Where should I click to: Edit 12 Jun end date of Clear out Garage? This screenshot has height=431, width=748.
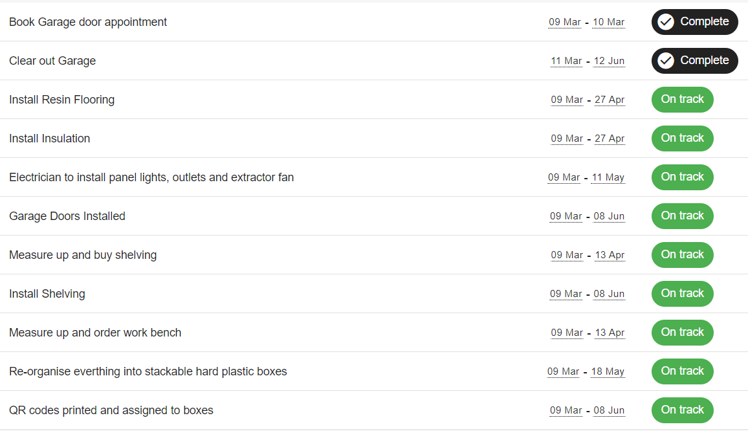tap(609, 61)
